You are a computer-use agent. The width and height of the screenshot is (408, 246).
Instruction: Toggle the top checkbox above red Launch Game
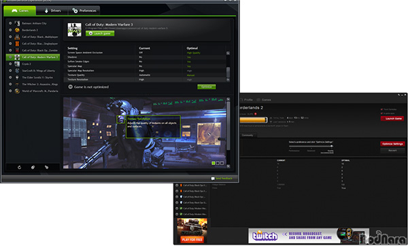tap(381, 109)
